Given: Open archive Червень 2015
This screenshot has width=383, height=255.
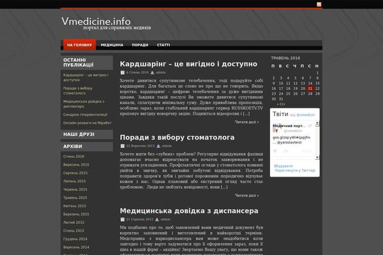Looking at the screenshot, I should coord(75,189).
